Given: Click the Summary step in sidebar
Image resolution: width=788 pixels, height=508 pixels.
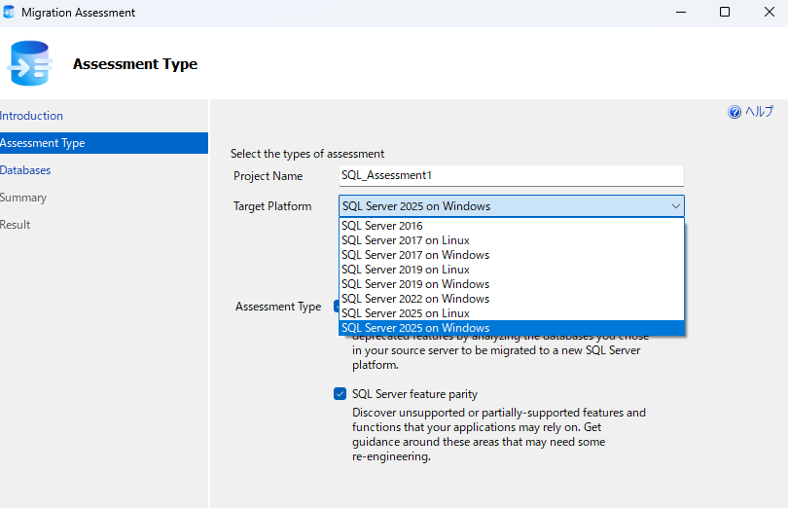Looking at the screenshot, I should tap(23, 198).
